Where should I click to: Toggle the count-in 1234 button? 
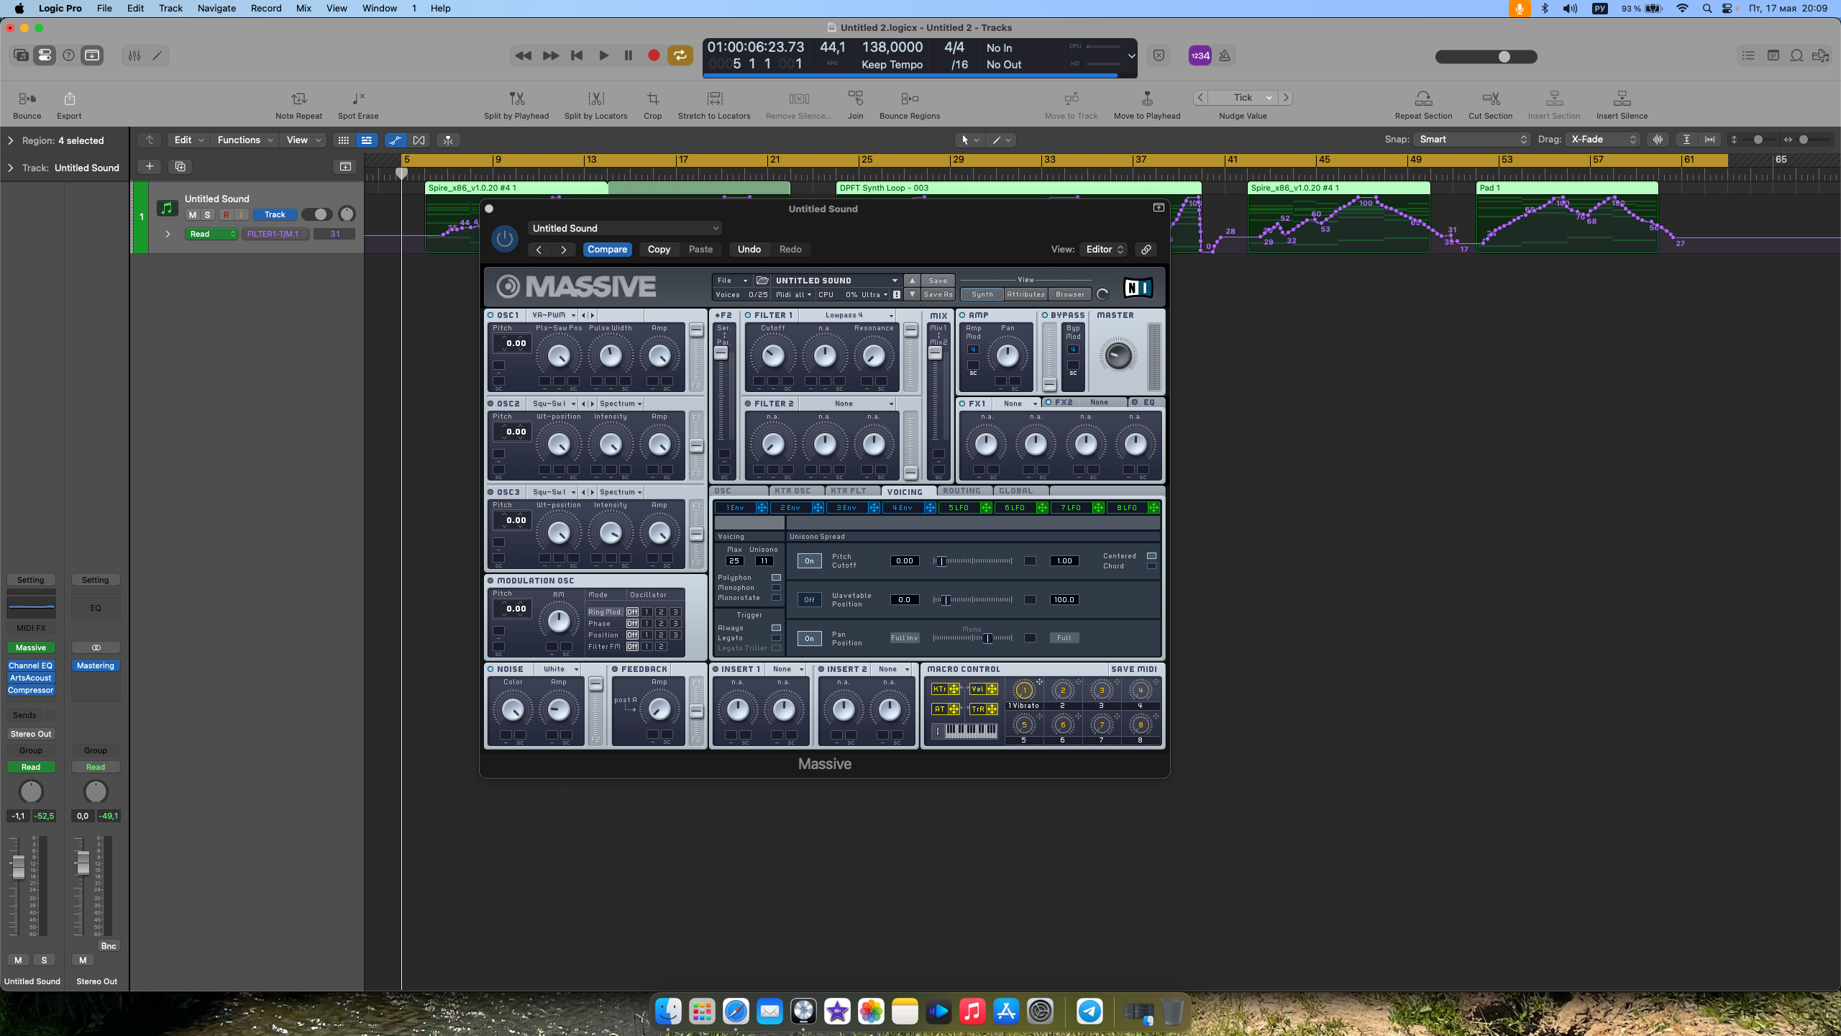1200,55
